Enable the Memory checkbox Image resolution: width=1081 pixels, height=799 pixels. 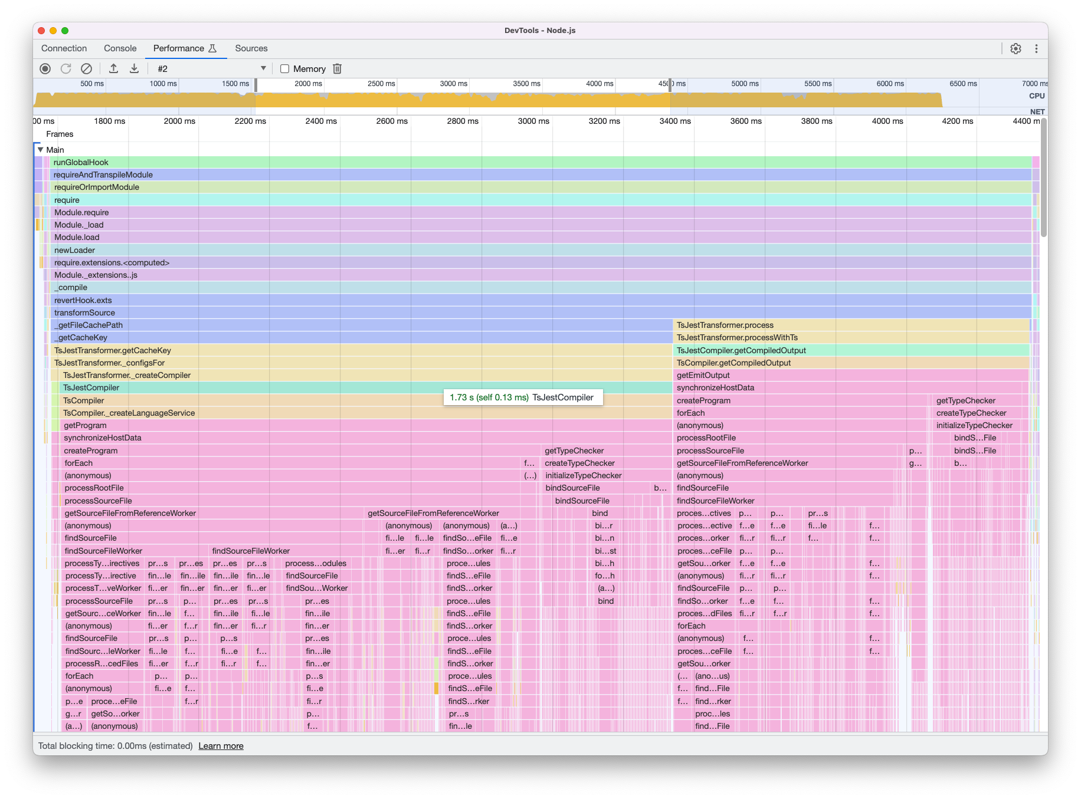click(284, 68)
